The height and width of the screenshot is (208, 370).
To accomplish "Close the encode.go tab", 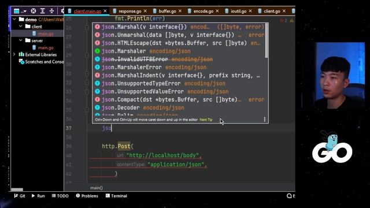I will [x=217, y=11].
